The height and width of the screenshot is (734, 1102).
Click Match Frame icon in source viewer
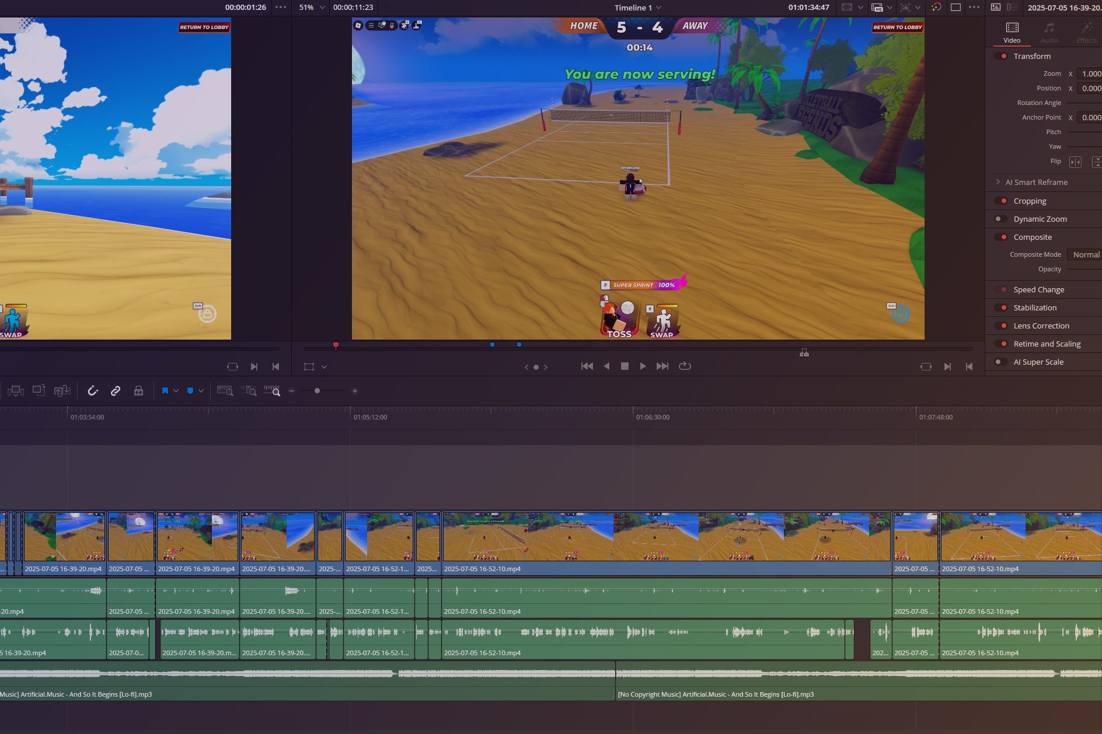pos(232,366)
